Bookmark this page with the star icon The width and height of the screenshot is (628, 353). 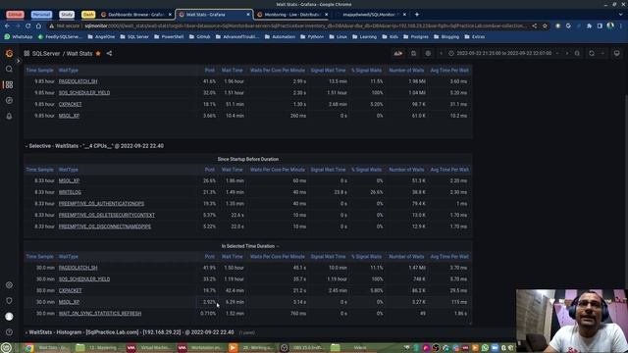point(545,25)
